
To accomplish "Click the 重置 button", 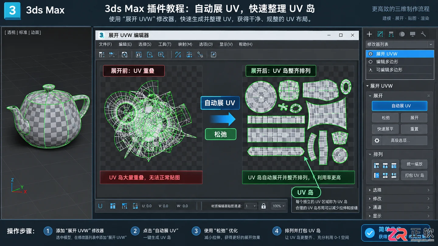I will pos(414,129).
